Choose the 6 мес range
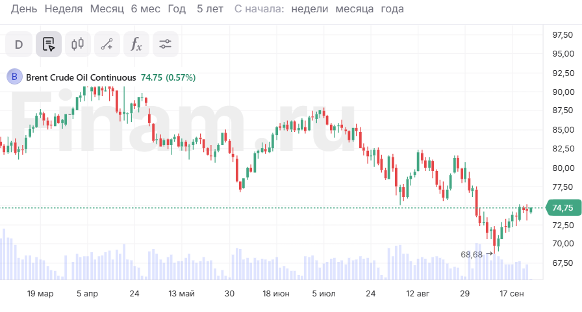582x312 pixels. 145,9
